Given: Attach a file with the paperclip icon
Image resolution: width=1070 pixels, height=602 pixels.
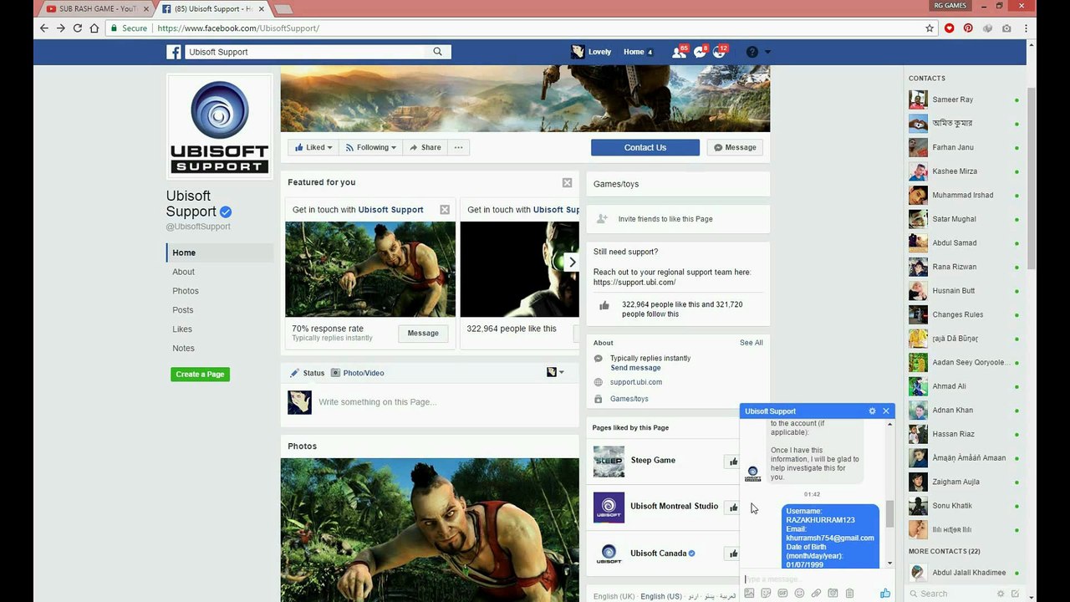Looking at the screenshot, I should pos(816,593).
